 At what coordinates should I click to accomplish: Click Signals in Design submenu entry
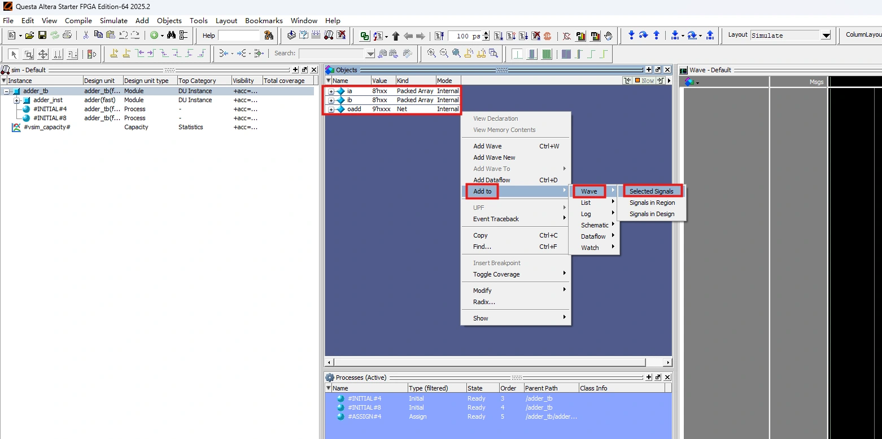pos(652,214)
